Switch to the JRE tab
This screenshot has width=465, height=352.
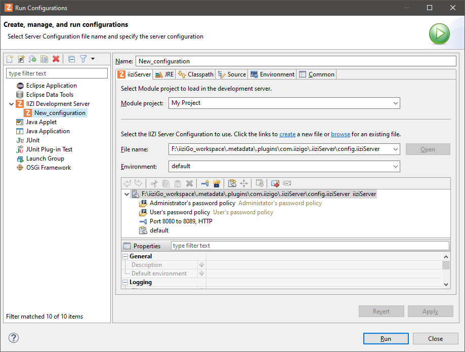click(164, 74)
